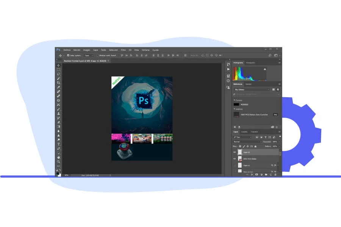Viewport: 341px width, 227px height.
Task: Select the Brush tool
Action: click(58, 109)
